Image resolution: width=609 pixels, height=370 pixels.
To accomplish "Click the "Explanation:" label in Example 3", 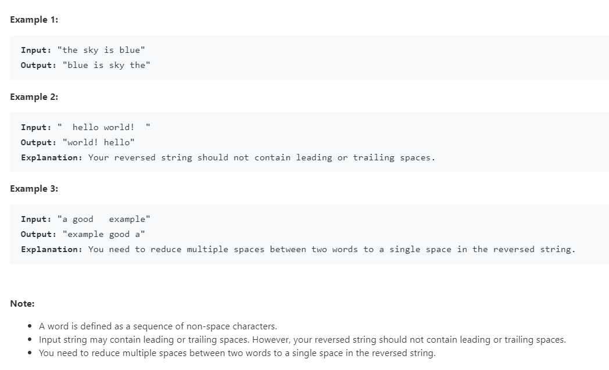I will pos(52,249).
